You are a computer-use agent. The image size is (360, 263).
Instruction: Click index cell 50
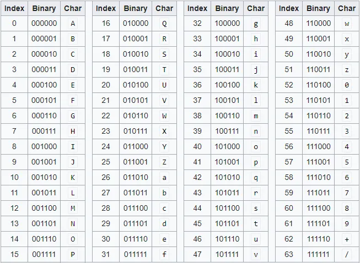click(x=289, y=54)
